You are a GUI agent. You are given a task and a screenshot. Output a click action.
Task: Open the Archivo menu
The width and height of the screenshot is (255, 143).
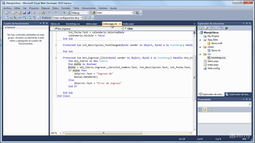(8, 8)
